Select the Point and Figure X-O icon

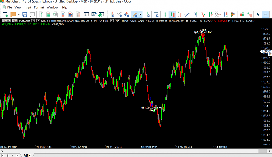(218, 14)
